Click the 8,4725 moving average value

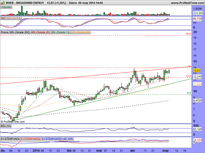point(197,100)
